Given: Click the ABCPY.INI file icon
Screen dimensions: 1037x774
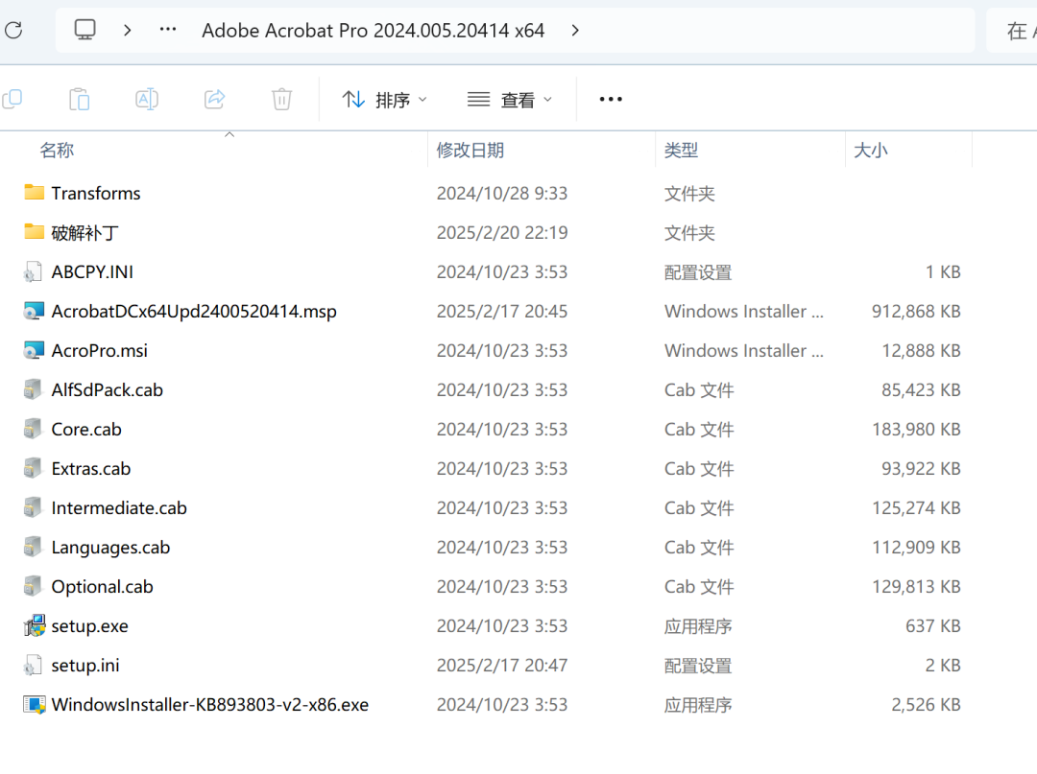Looking at the screenshot, I should [x=33, y=271].
